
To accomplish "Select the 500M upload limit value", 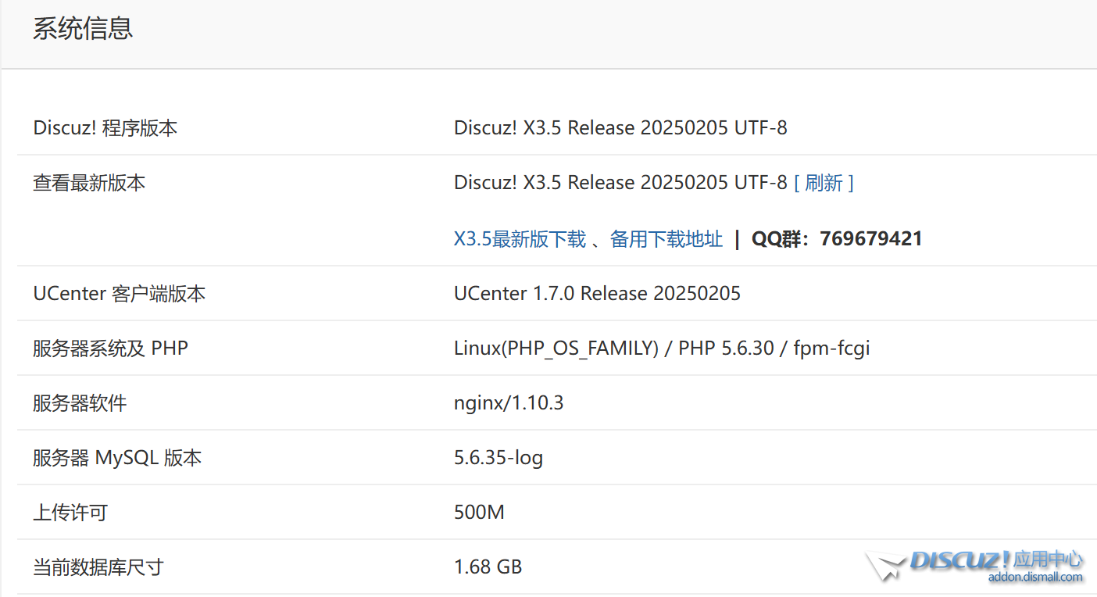I will (479, 513).
